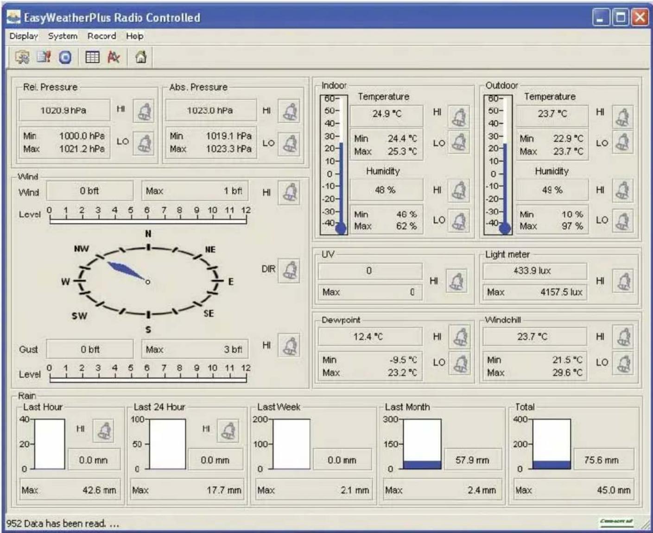The height and width of the screenshot is (533, 653).
Task: Toggle the Light meter HI alarm bell
Action: [x=623, y=281]
